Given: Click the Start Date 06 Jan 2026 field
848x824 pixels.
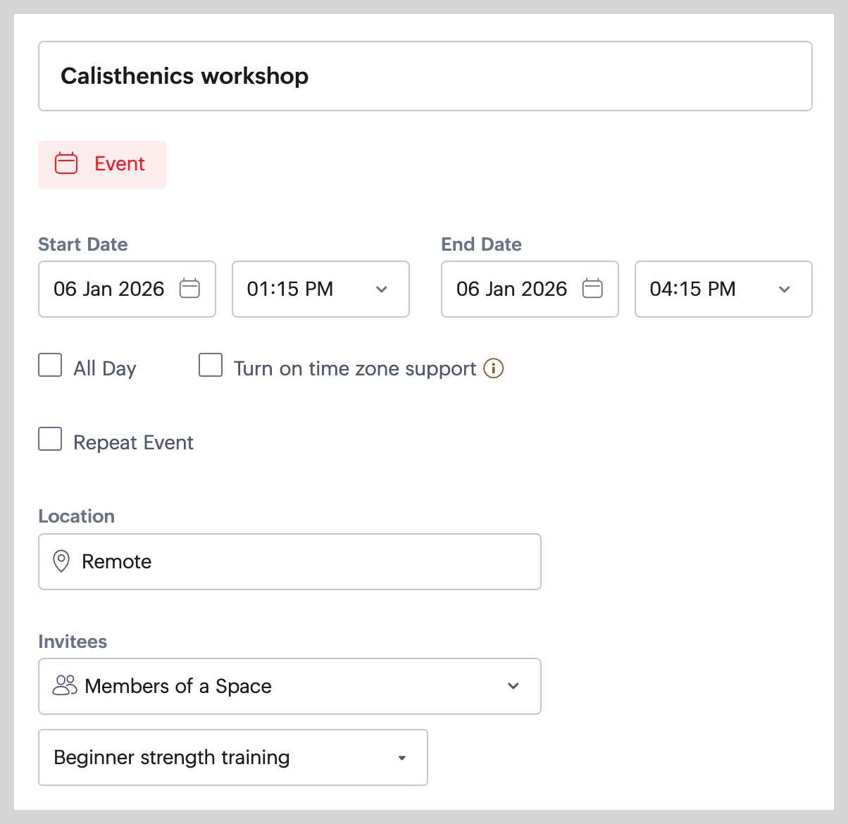Looking at the screenshot, I should click(x=109, y=289).
